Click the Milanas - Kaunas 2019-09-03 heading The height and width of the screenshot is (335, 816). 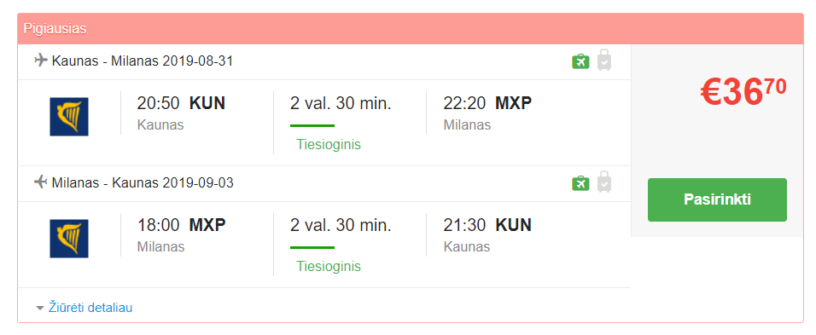143,182
